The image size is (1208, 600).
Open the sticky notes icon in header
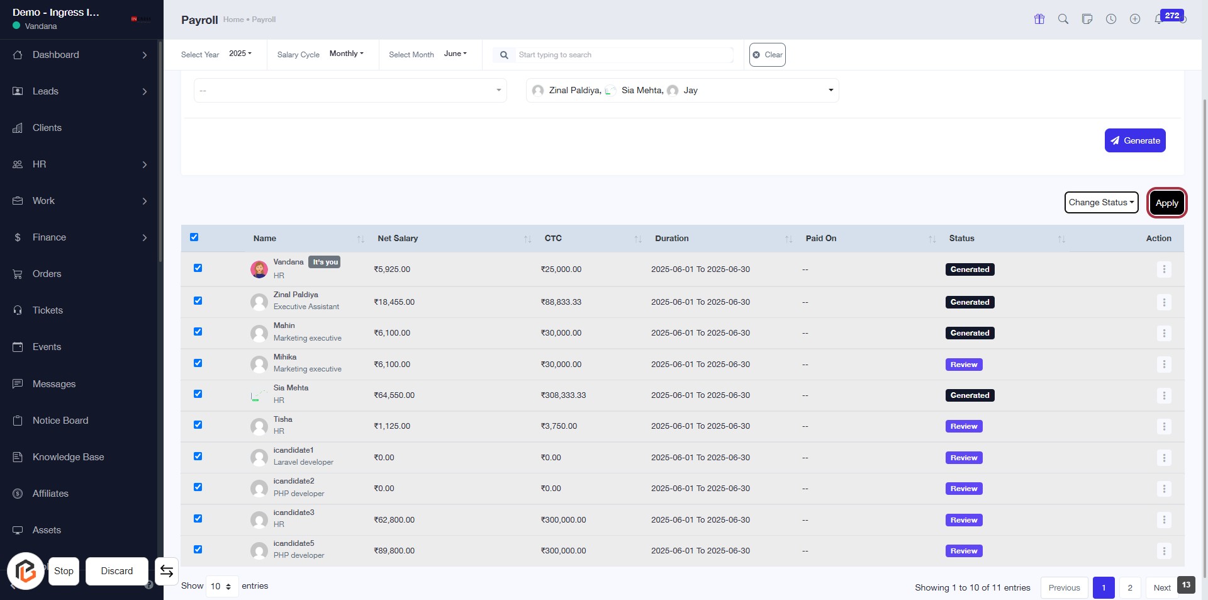point(1087,19)
